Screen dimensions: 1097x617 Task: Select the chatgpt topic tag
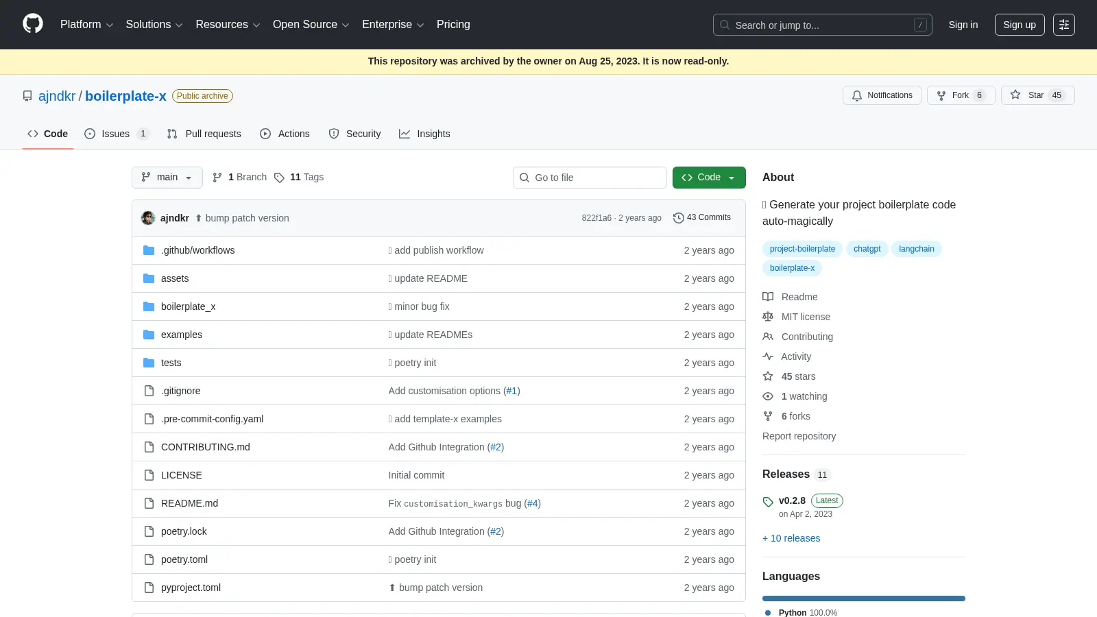(x=867, y=249)
